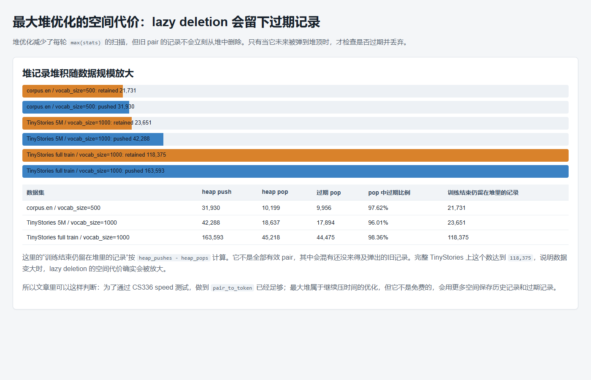Click the table cell value 97.62%
This screenshot has height=380, width=591.
(x=378, y=208)
